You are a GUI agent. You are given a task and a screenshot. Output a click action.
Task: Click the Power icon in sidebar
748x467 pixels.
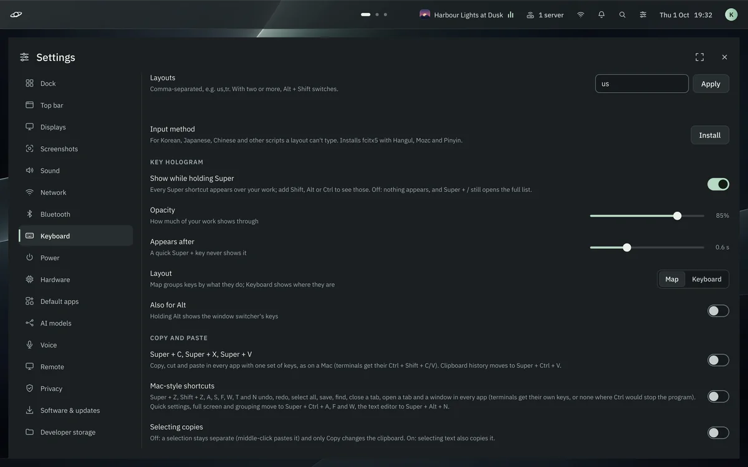click(x=29, y=258)
